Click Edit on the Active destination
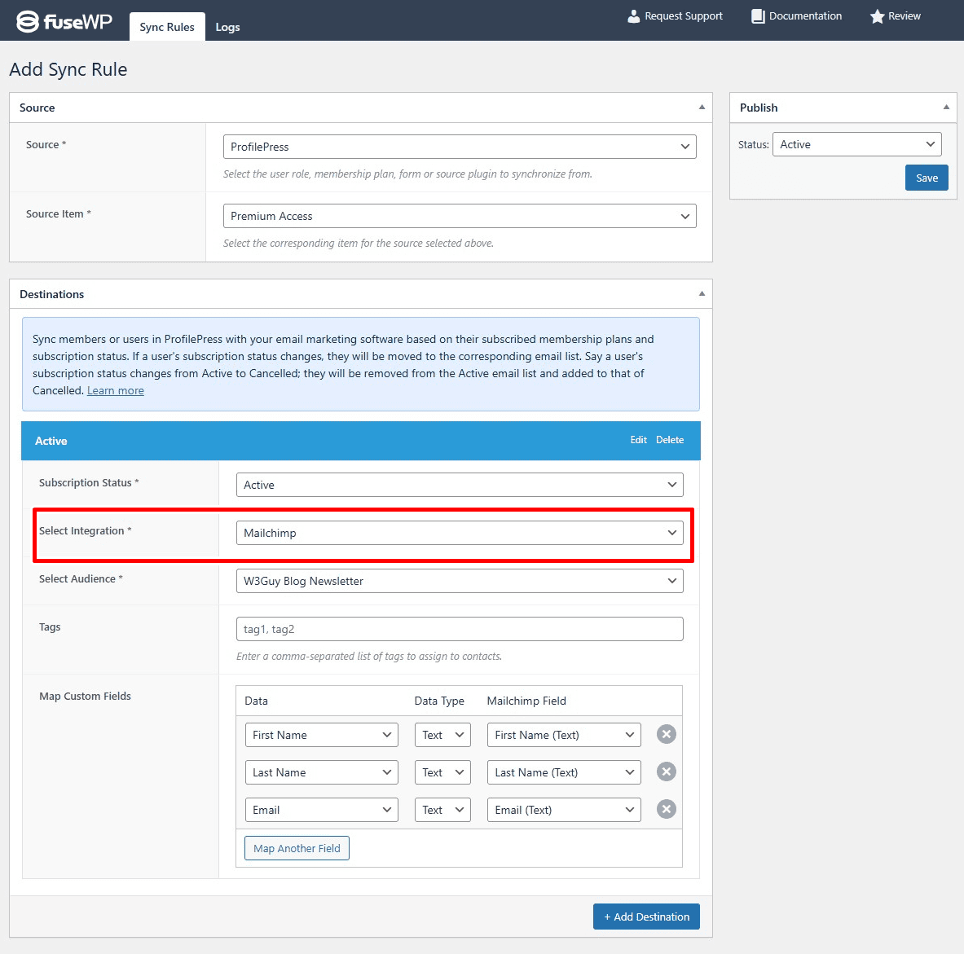This screenshot has height=954, width=964. [x=638, y=440]
